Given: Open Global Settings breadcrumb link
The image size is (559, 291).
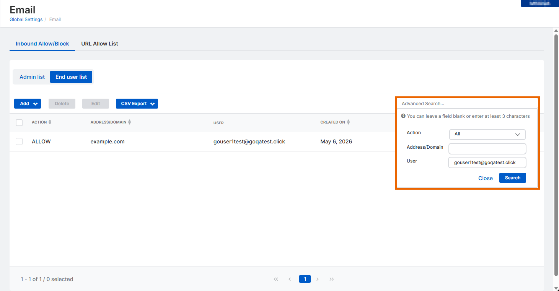Looking at the screenshot, I should 26,20.
